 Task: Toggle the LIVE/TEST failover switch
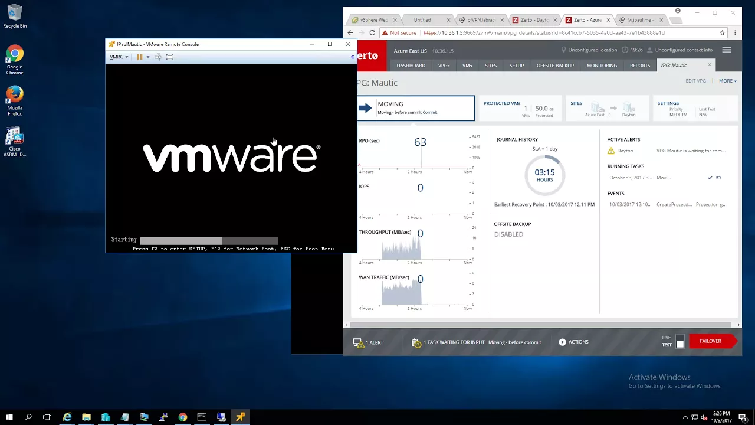[x=680, y=341]
